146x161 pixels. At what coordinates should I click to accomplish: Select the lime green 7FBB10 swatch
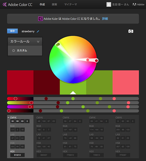coord(73,87)
